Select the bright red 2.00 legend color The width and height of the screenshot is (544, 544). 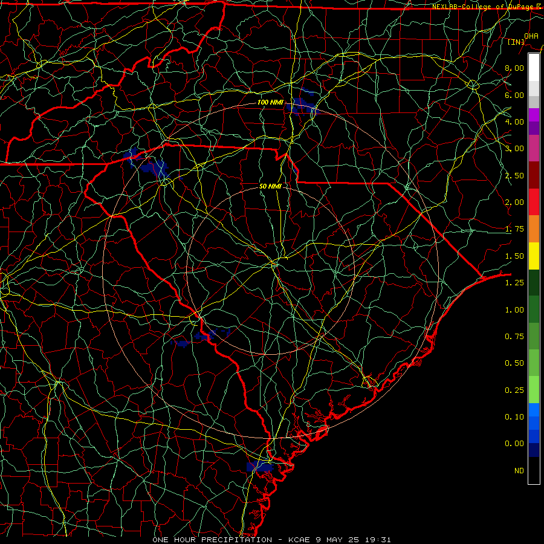coord(534,202)
